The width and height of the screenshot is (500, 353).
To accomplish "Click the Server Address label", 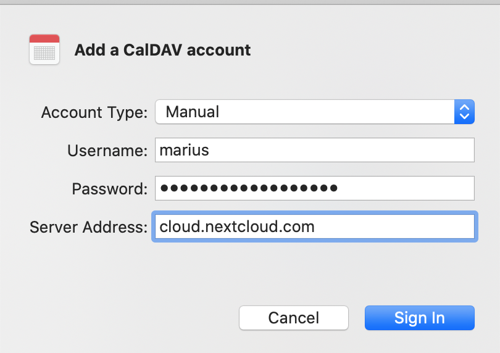I will pos(88,227).
